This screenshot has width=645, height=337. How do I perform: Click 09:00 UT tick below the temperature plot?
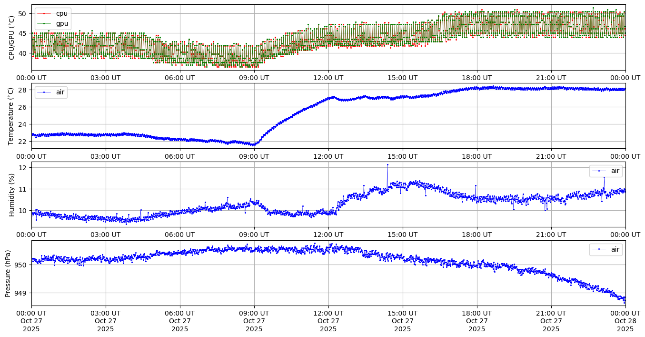[254, 156]
